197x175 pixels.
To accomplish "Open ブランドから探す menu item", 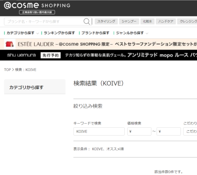I will (x=94, y=33).
